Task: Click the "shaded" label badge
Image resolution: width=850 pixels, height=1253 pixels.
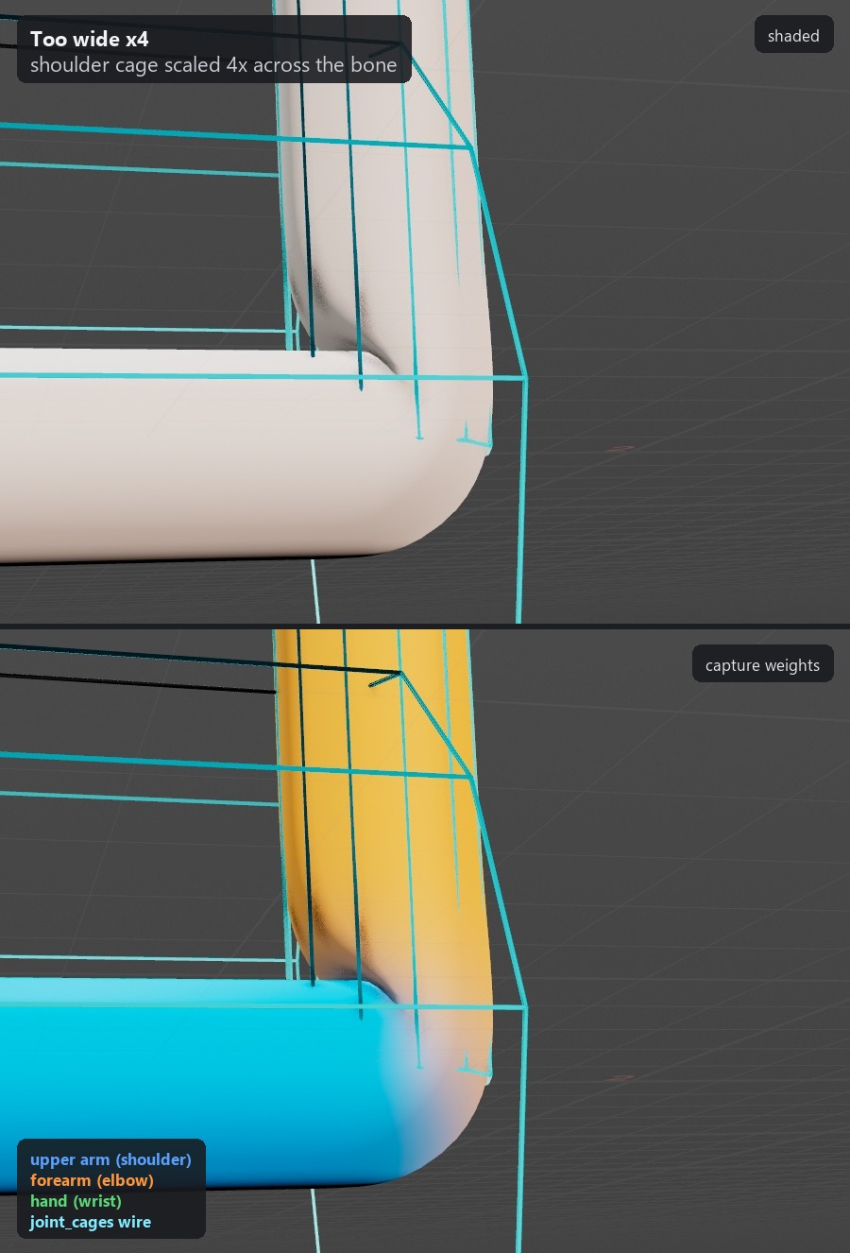Action: [793, 35]
